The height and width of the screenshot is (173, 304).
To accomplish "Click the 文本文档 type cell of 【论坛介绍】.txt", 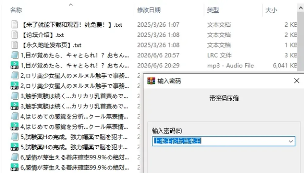I will pos(219,35).
